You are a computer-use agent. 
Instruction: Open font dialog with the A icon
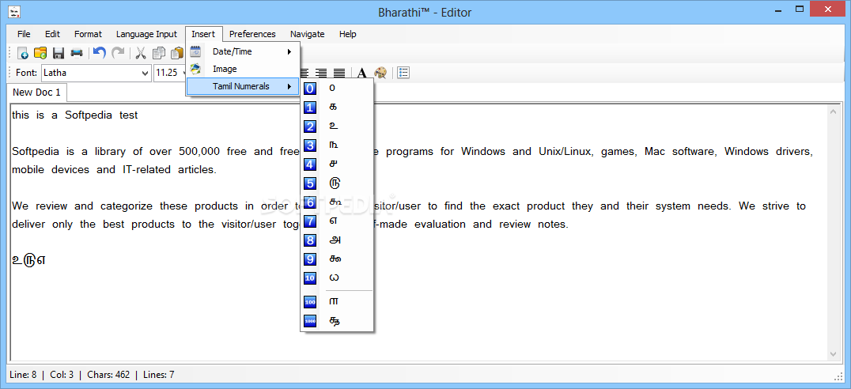click(x=362, y=73)
